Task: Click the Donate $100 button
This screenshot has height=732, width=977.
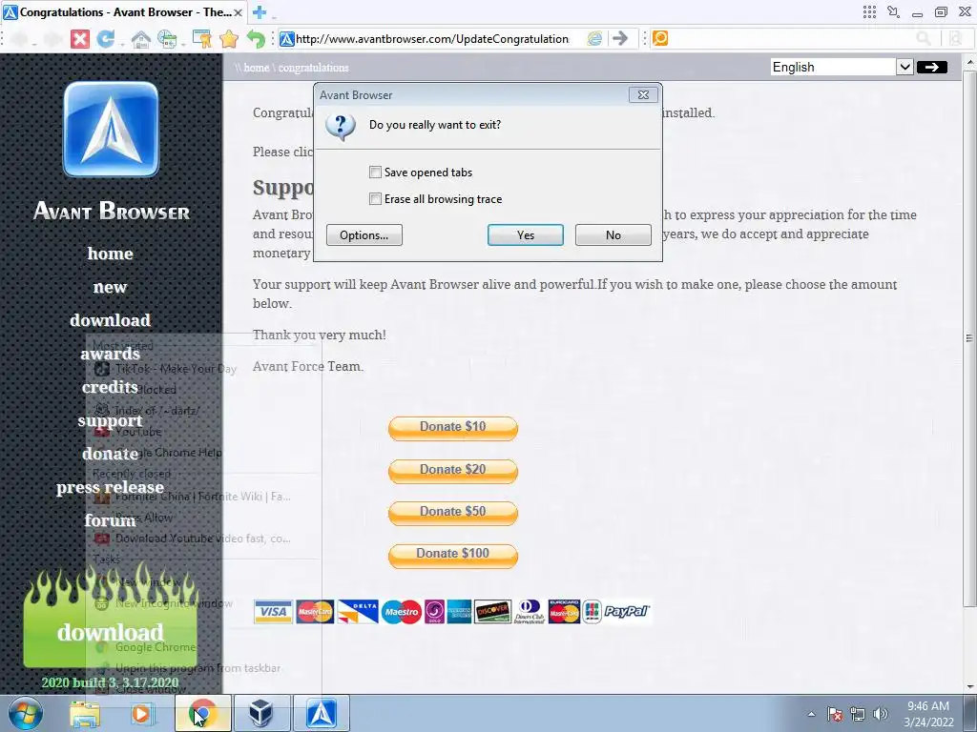Action: pyautogui.click(x=453, y=555)
